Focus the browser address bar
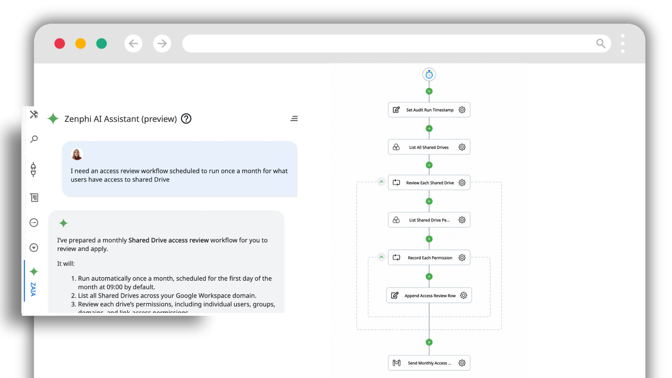 tap(397, 43)
